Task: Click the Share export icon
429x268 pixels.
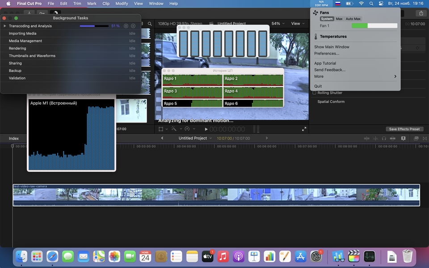Action: point(421,13)
